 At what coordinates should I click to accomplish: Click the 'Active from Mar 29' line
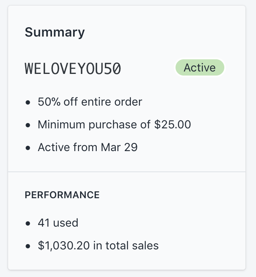(88, 147)
